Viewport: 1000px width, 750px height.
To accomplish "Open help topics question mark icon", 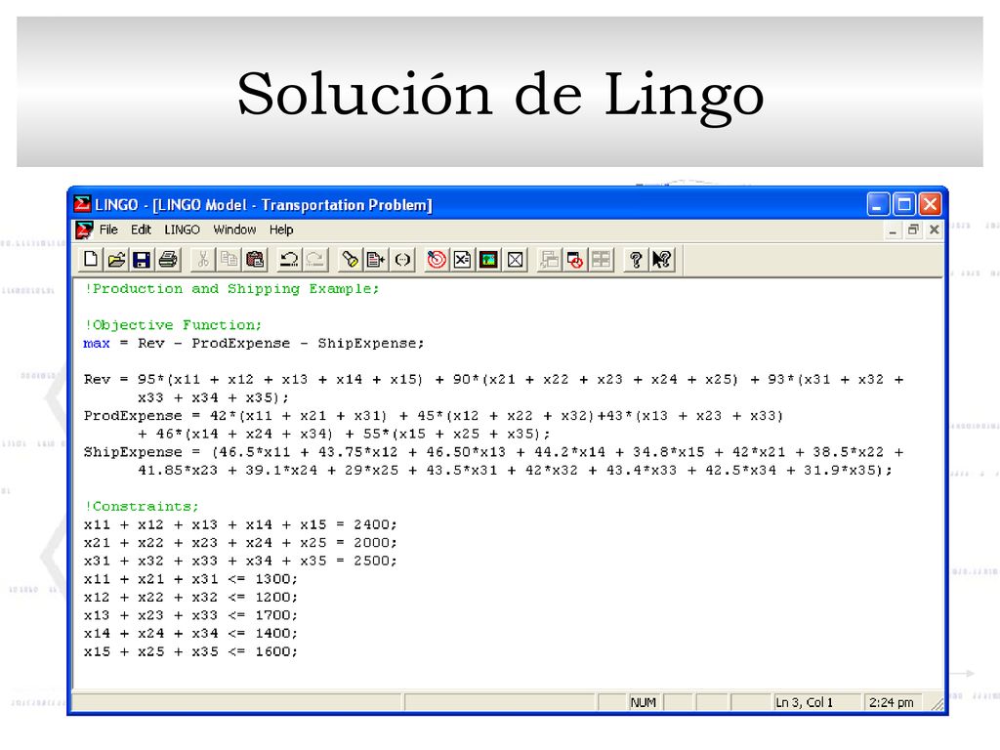I will (x=635, y=260).
